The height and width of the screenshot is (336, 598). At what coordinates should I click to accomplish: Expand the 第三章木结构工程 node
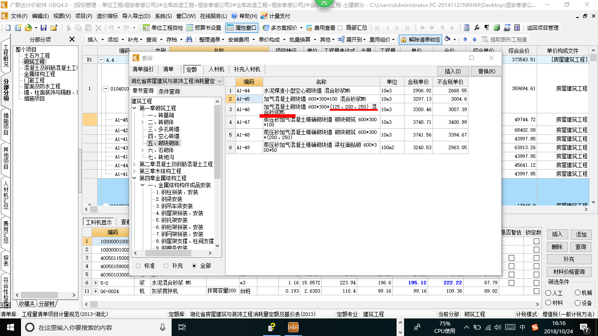(135, 171)
